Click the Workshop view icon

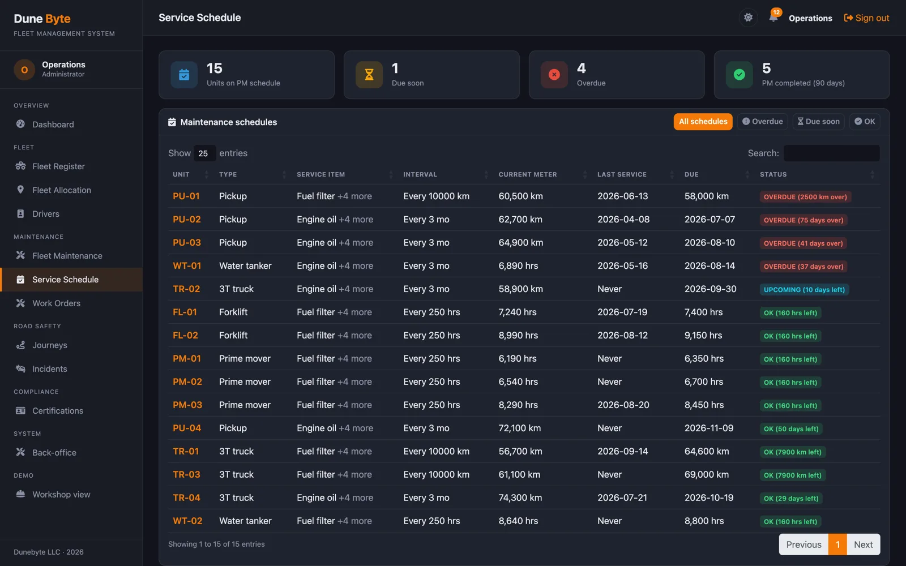pos(20,494)
